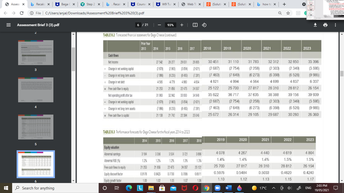Open the 17°C weather widget
This screenshot has width=344, height=193.
pos(259,188)
